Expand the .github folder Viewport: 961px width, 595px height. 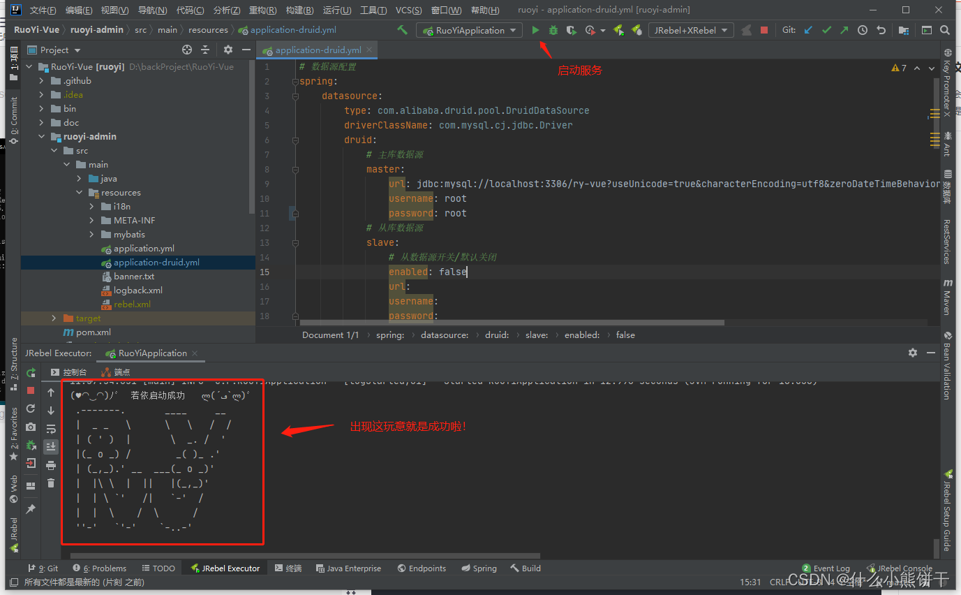pos(42,81)
